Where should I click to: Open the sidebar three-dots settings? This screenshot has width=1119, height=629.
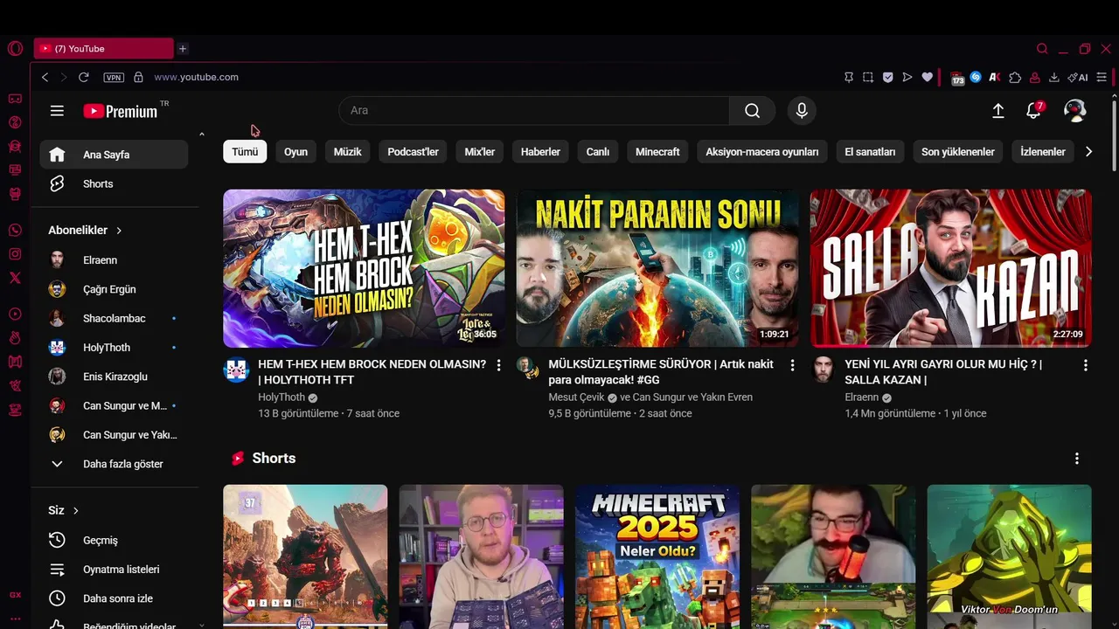coord(15,619)
